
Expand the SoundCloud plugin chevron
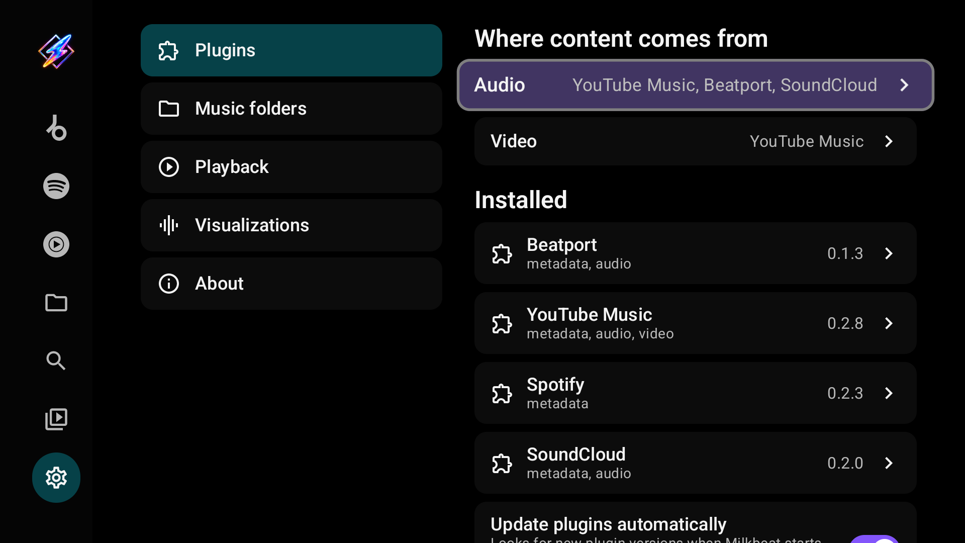click(889, 463)
